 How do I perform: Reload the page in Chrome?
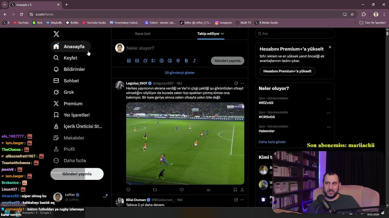tap(21, 14)
